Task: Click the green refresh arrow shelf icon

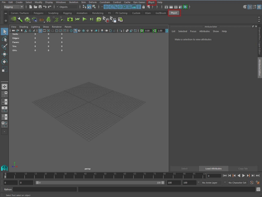Action: pyautogui.click(x=120, y=19)
